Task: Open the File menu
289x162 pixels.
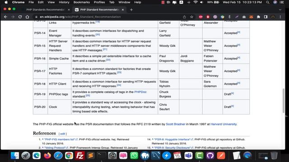Action: [x=31, y=2]
